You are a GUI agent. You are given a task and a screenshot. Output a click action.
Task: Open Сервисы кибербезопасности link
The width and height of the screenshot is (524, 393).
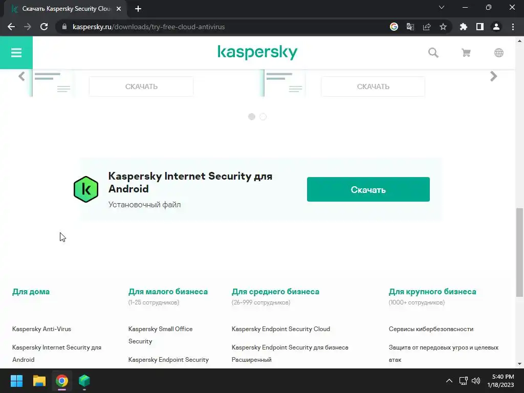click(x=431, y=329)
